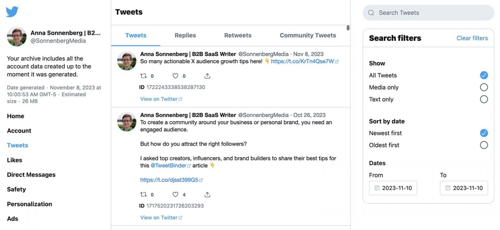Viewport: 500px width, 230px height.
Task: Open the From date picker
Action: (393, 188)
